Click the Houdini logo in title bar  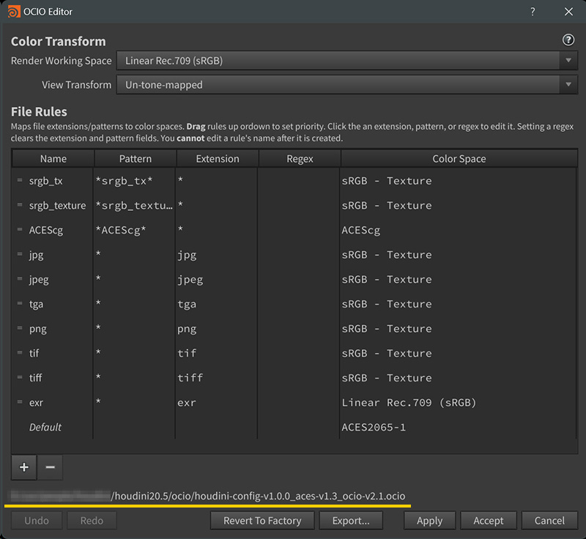point(15,12)
